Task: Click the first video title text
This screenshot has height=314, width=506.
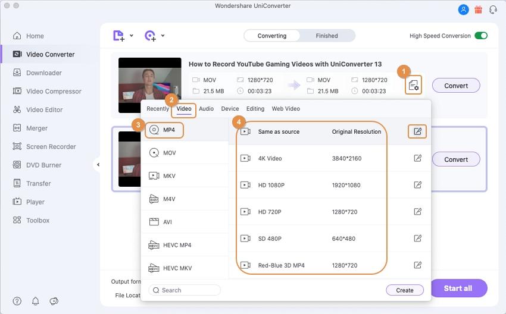Action: 285,64
